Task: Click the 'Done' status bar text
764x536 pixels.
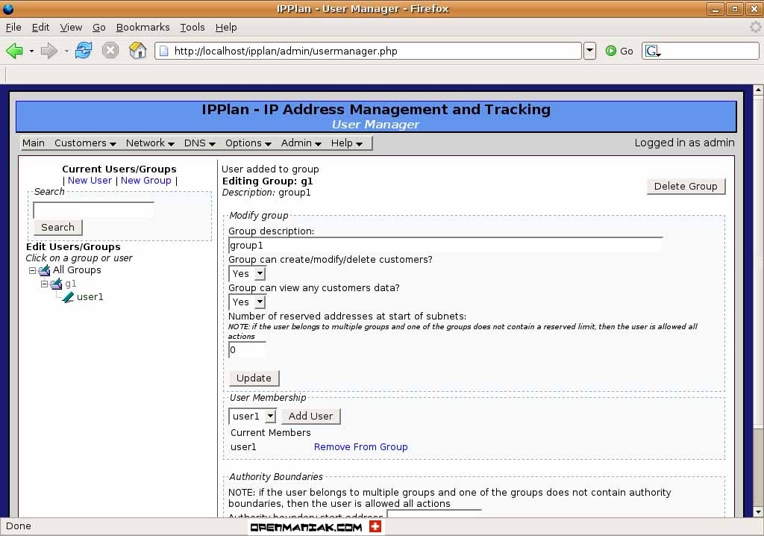Action: pyautogui.click(x=19, y=526)
